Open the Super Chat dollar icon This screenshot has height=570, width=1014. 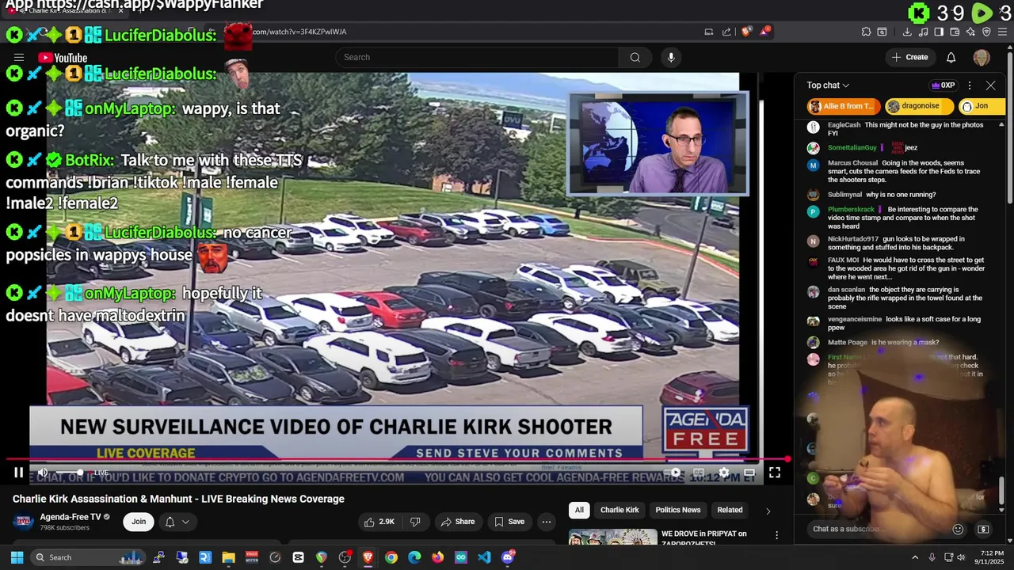click(983, 529)
